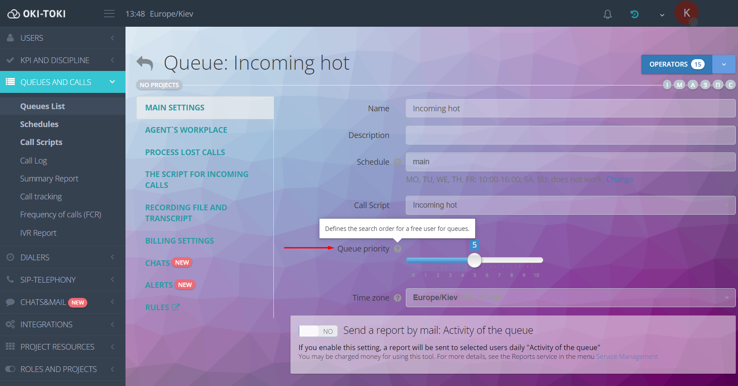This screenshot has height=386, width=738.
Task: Open the Billing Settings tab
Action: [x=179, y=241]
